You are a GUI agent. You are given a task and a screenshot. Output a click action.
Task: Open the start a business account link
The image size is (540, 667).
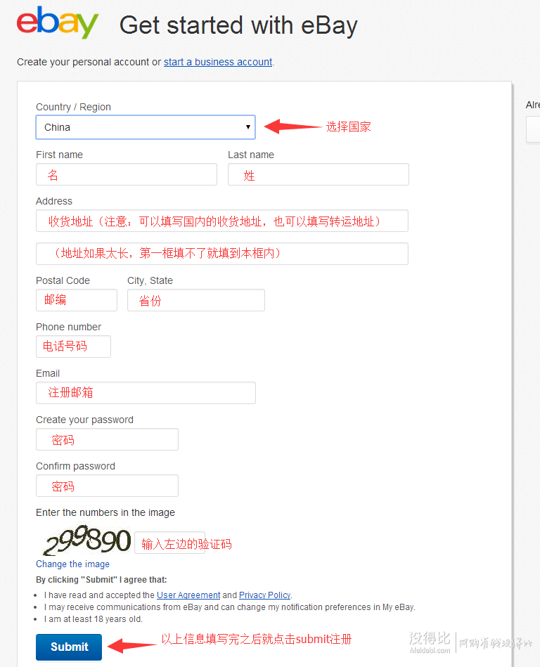pos(218,62)
